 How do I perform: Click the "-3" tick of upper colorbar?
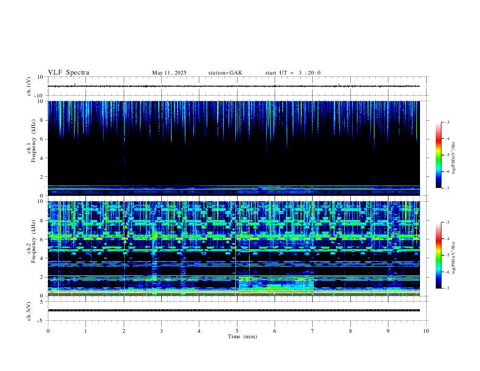[447, 122]
